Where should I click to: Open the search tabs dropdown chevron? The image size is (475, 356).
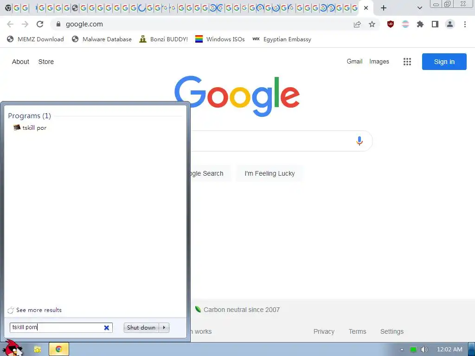tap(419, 8)
